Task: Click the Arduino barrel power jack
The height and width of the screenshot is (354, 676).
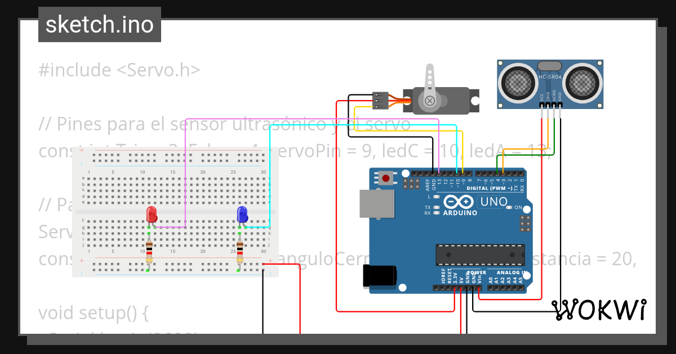Action: (379, 275)
